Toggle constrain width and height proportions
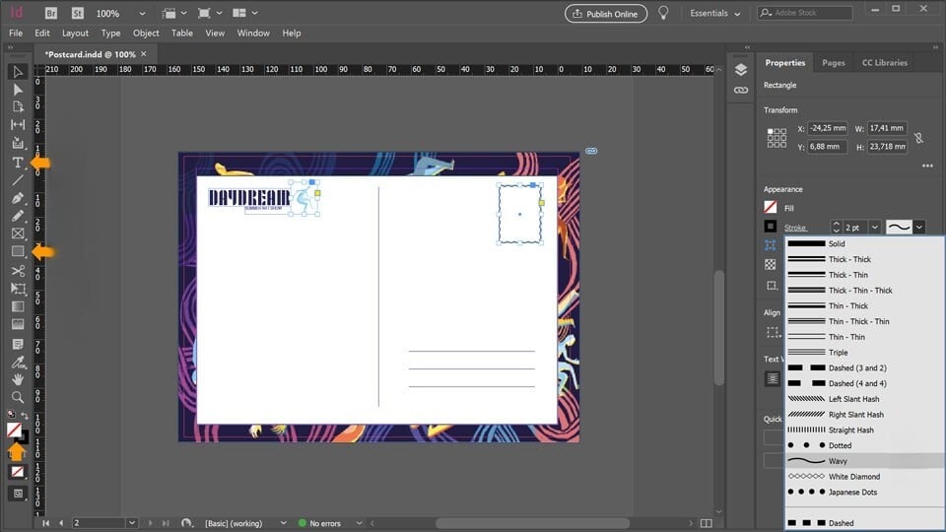The width and height of the screenshot is (946, 532). click(x=918, y=138)
